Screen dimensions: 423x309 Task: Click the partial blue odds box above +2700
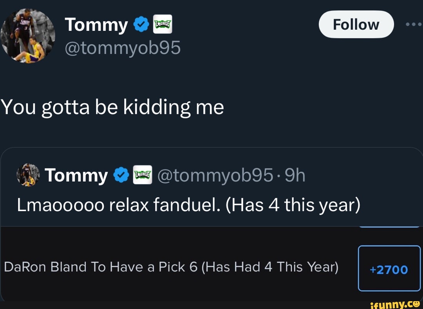pos(389,226)
